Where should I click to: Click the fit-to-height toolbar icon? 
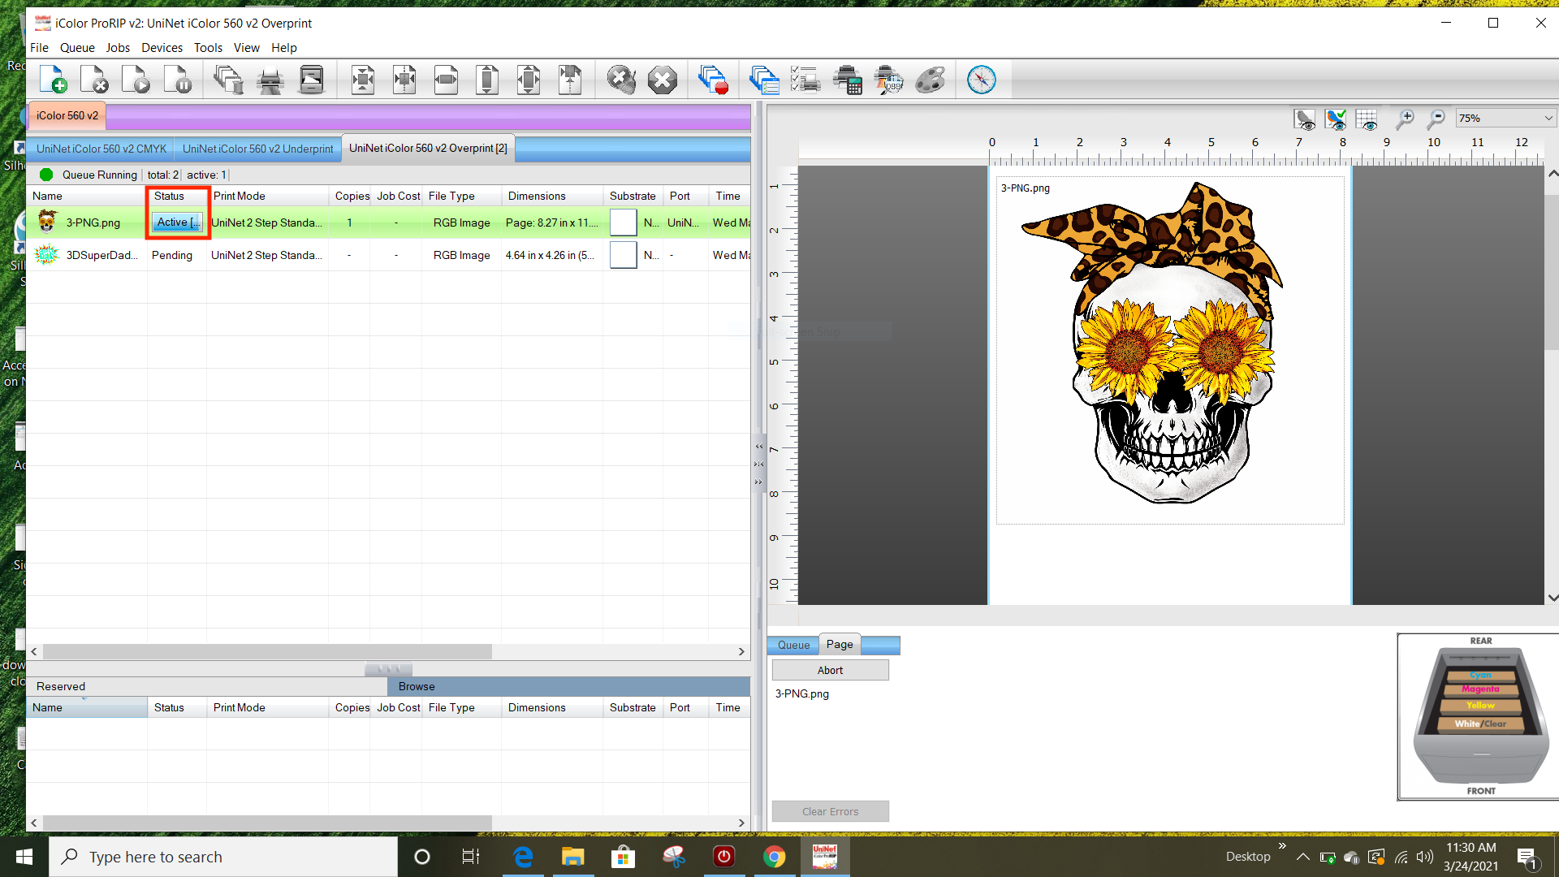click(x=486, y=80)
